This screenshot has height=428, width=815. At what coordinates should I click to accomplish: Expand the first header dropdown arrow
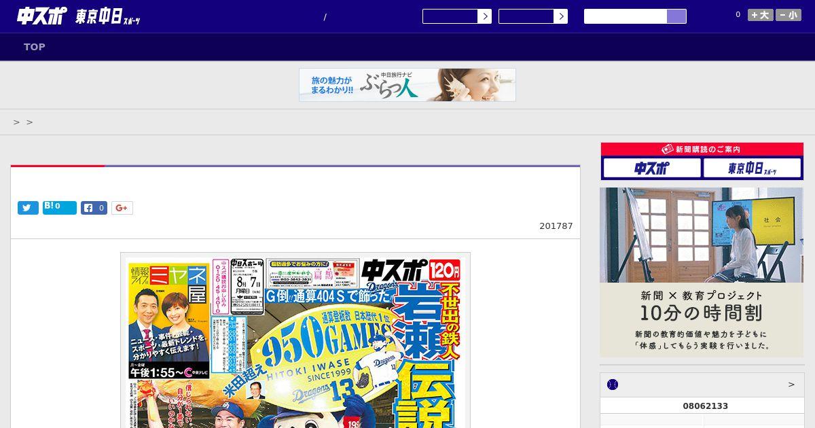tap(484, 16)
